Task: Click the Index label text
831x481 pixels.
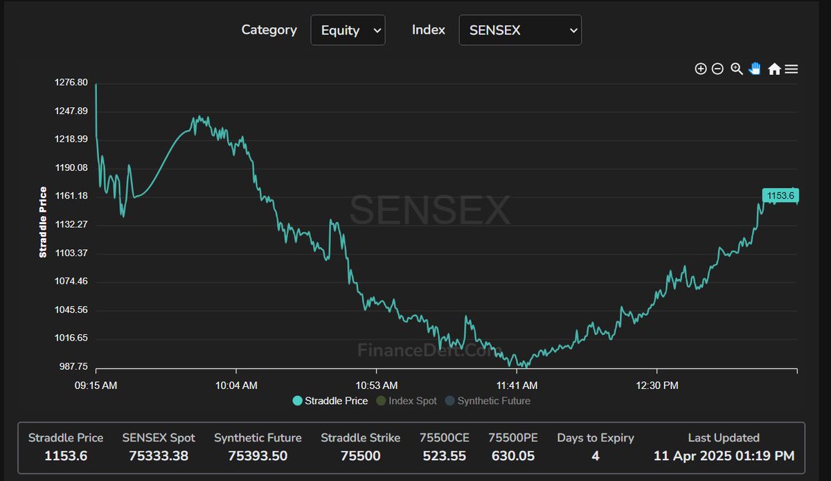Action: 429,30
